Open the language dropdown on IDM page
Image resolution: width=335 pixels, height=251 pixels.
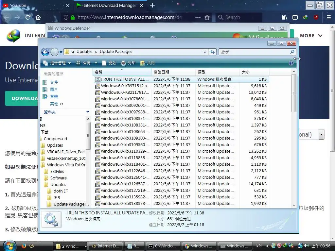[x=321, y=134]
